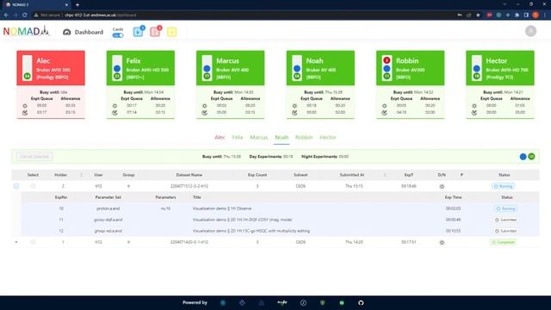The height and width of the screenshot is (310, 551).
Task: Click the Running status tag of holder 2
Action: pos(504,186)
